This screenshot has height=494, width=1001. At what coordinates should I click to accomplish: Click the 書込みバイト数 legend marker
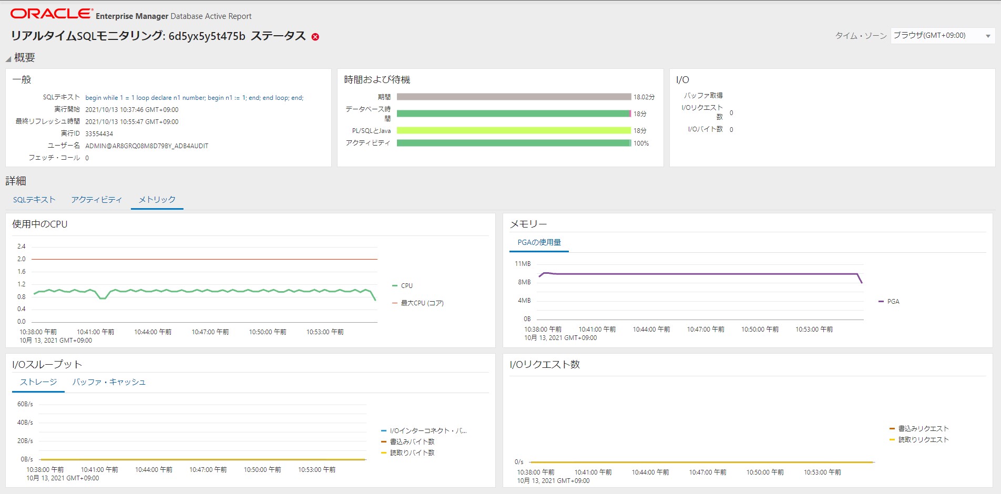[383, 441]
